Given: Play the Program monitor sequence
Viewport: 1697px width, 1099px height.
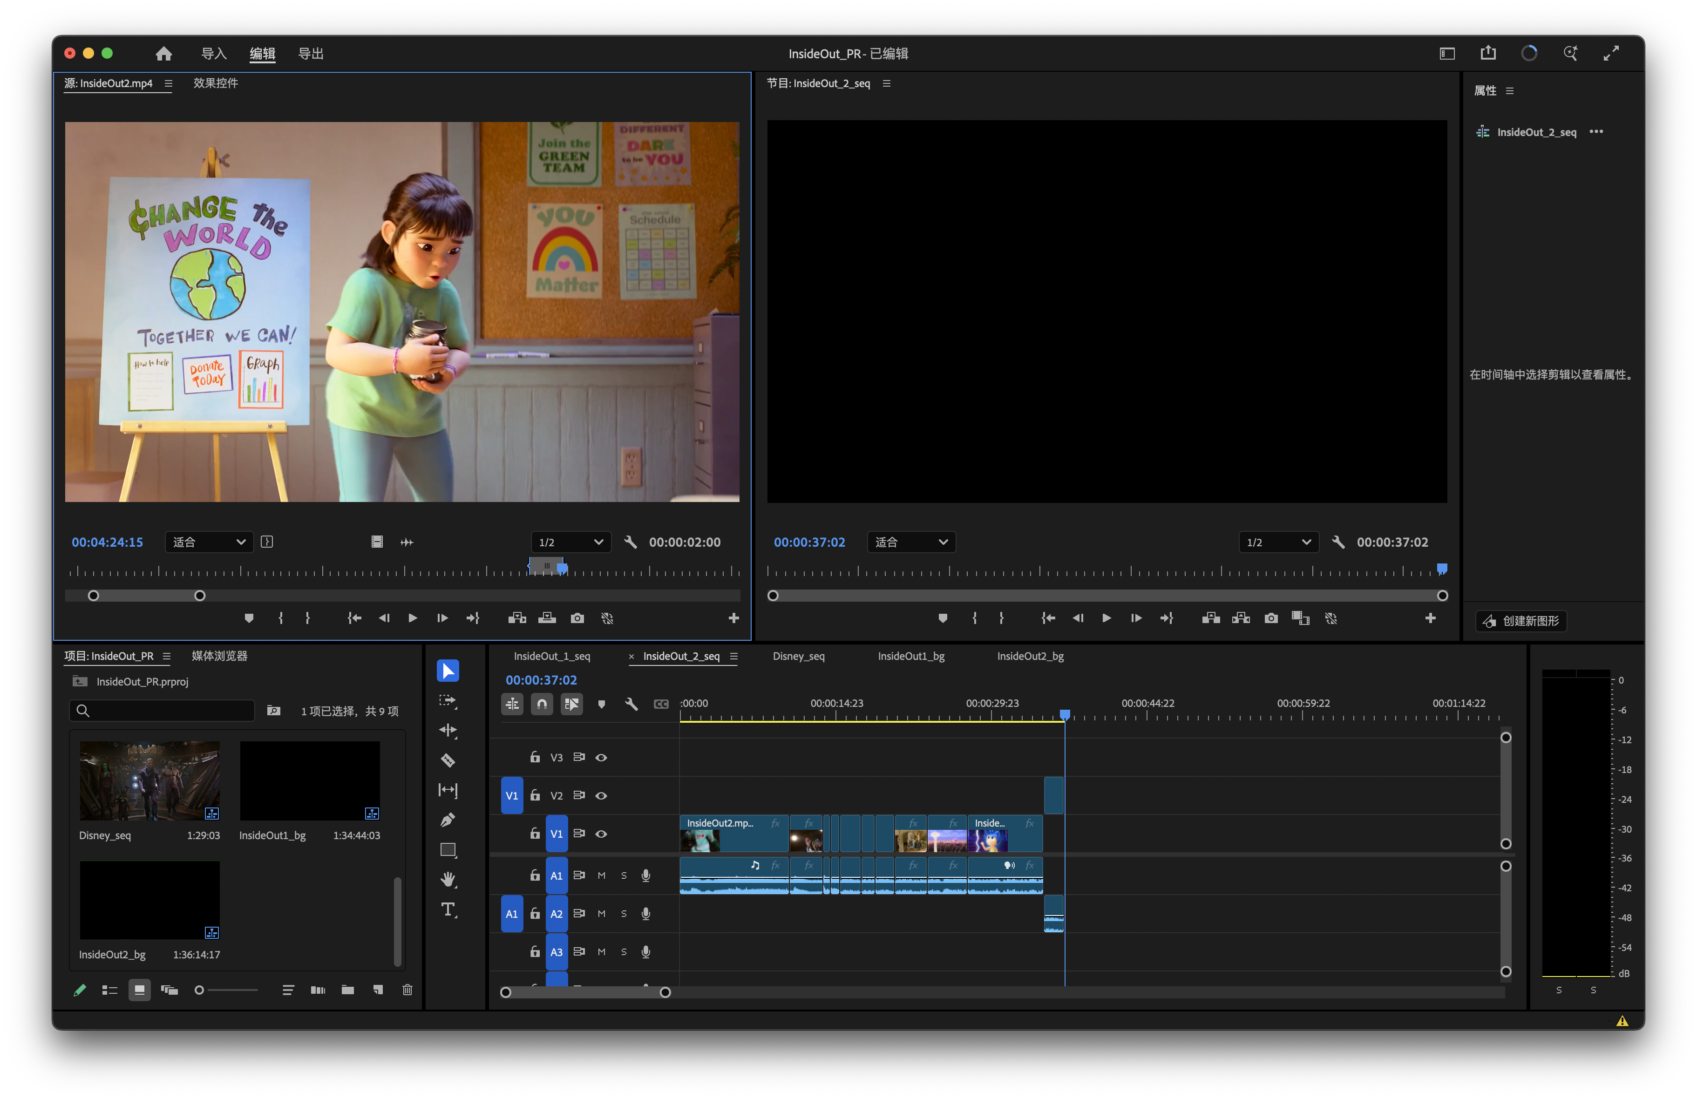Looking at the screenshot, I should (1106, 618).
